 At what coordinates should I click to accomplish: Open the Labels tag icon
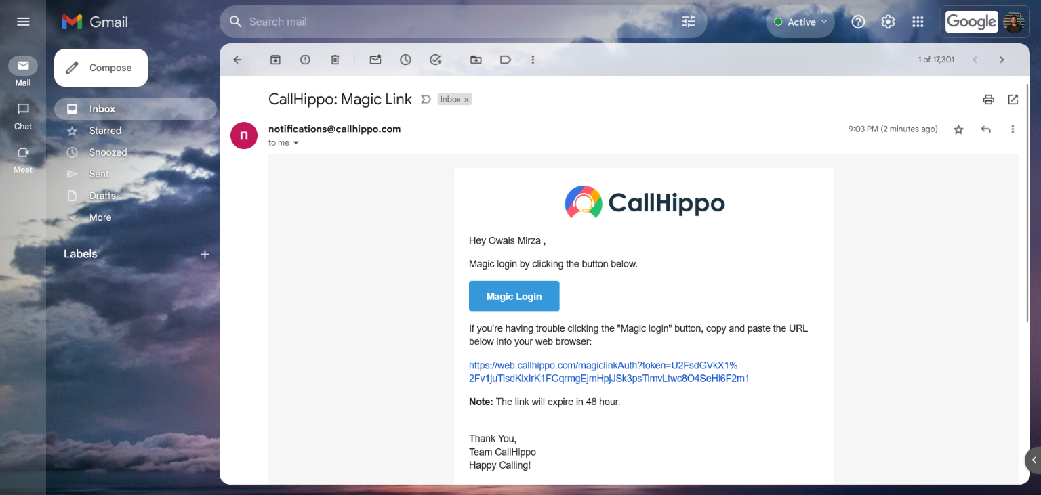pyautogui.click(x=506, y=60)
